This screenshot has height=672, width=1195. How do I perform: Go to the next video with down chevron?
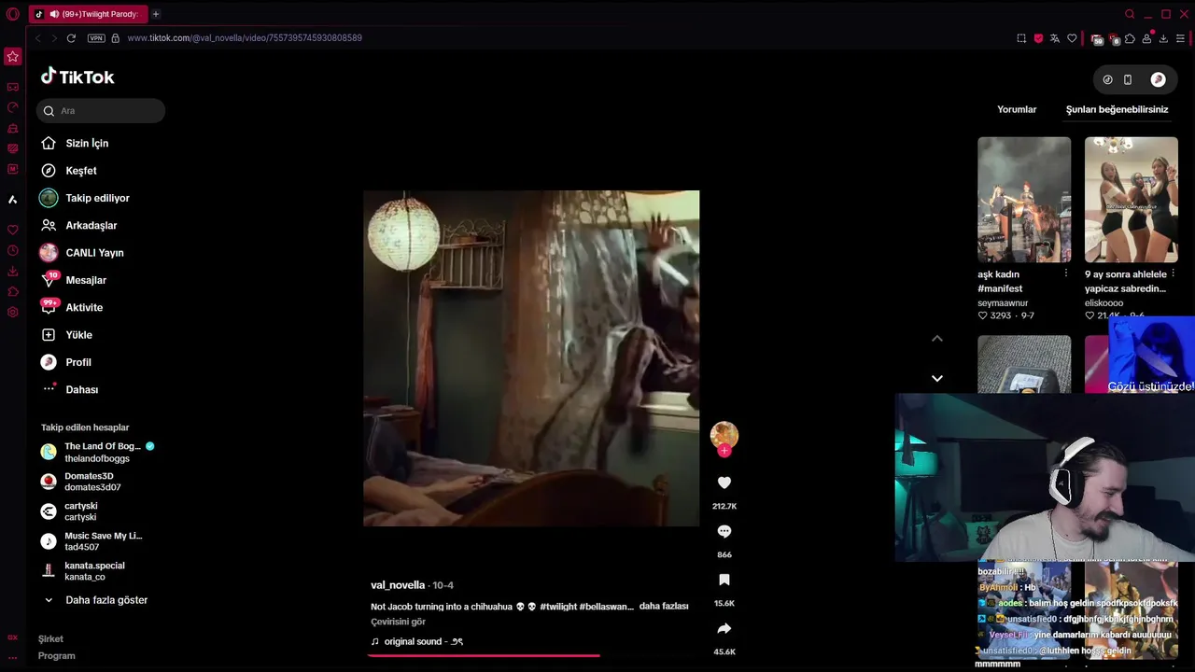pyautogui.click(x=937, y=378)
